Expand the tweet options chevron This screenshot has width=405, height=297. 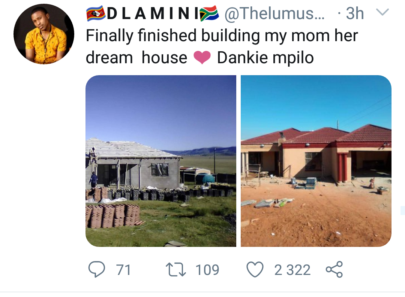click(x=382, y=13)
